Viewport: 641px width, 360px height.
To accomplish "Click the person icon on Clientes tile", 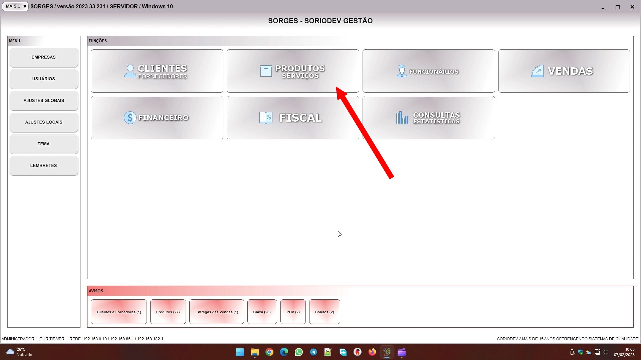I will (130, 71).
